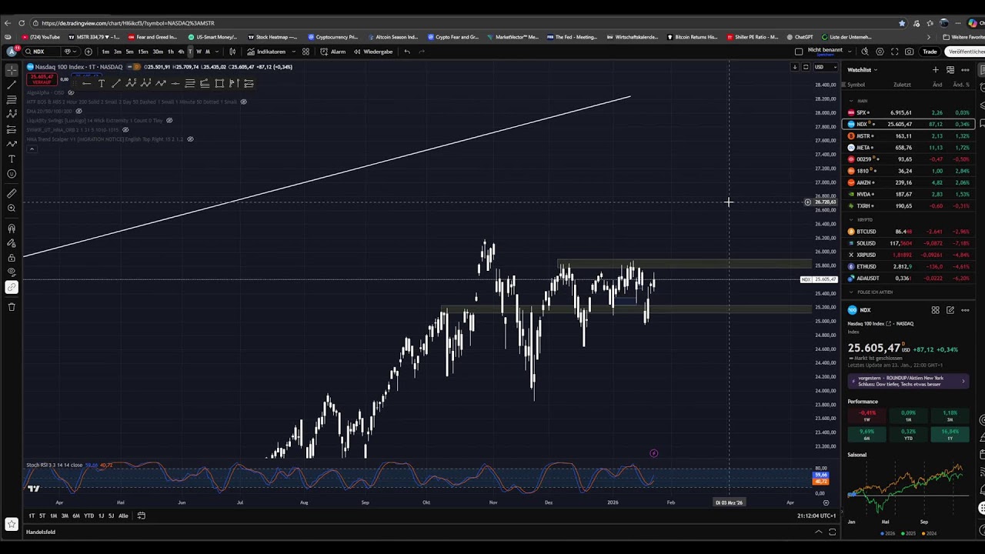Click the red Verkauf price button
The image size is (985, 554).
pos(42,78)
